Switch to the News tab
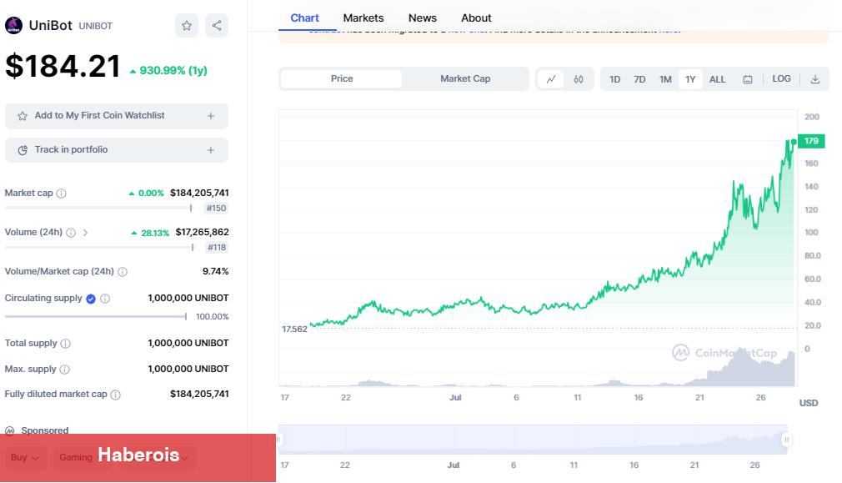 pos(422,18)
